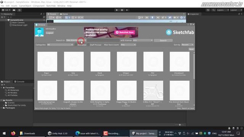Open the Chessboard model thumbnail
The image size is (244, 137).
[180, 62]
